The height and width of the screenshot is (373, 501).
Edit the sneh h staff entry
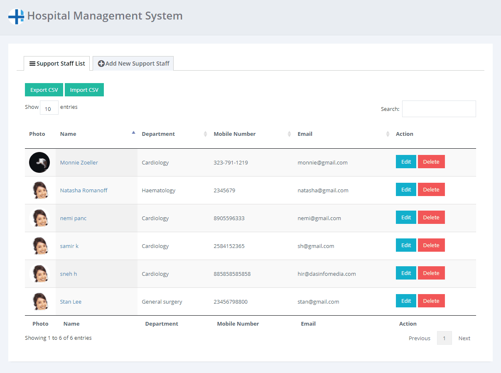coord(406,273)
